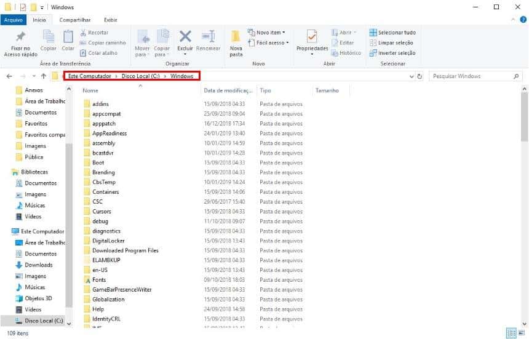Select the Downloaded Program Files folder
Screen dimensions: 529x339
[125, 250]
